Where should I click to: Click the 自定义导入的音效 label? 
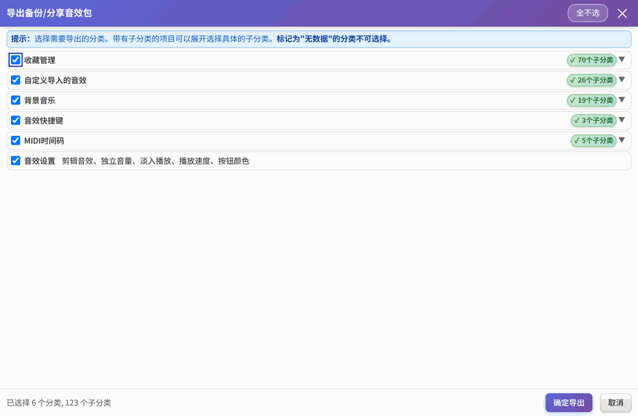[55, 81]
